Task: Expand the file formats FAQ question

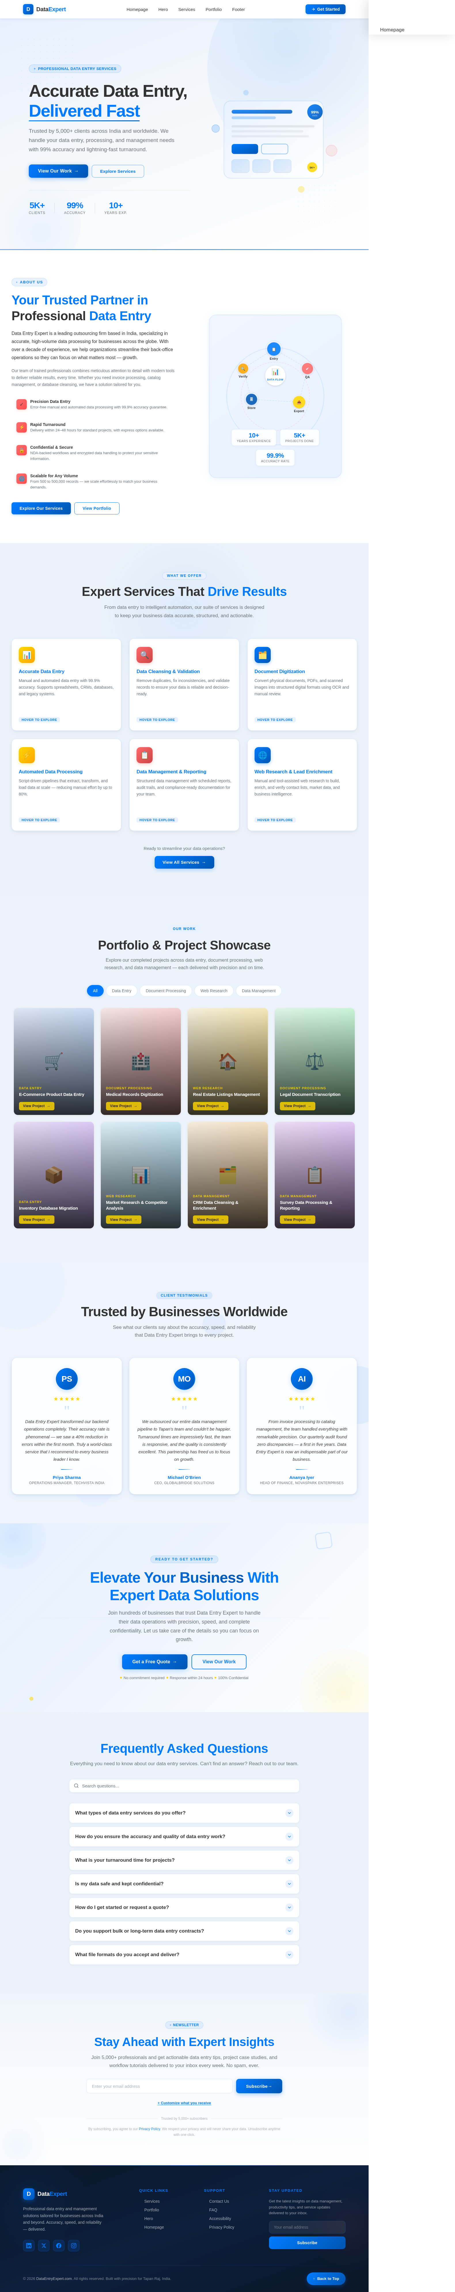Action: [x=184, y=1955]
